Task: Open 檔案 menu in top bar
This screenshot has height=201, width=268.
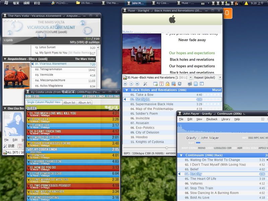Action: point(16,3)
